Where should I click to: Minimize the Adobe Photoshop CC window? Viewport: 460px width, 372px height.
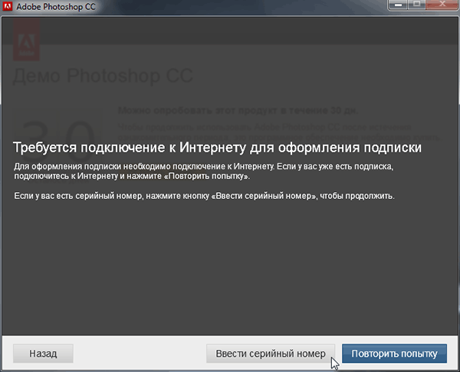point(398,5)
